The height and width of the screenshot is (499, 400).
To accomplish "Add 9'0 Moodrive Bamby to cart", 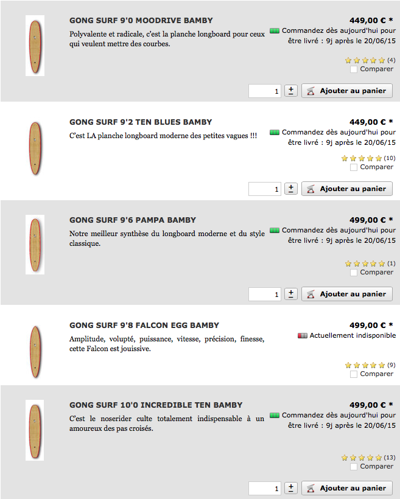I will tap(347, 91).
